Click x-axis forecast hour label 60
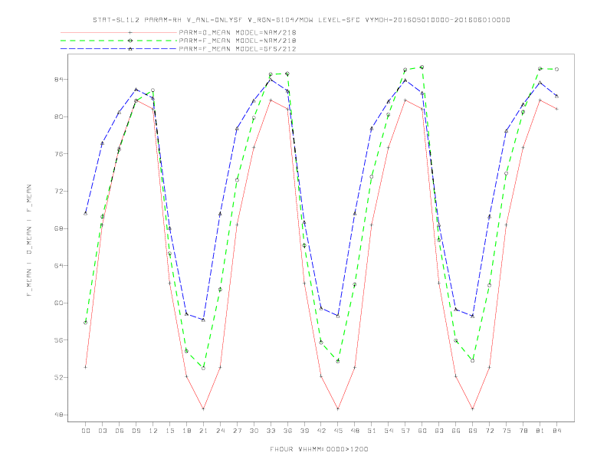 422,431
